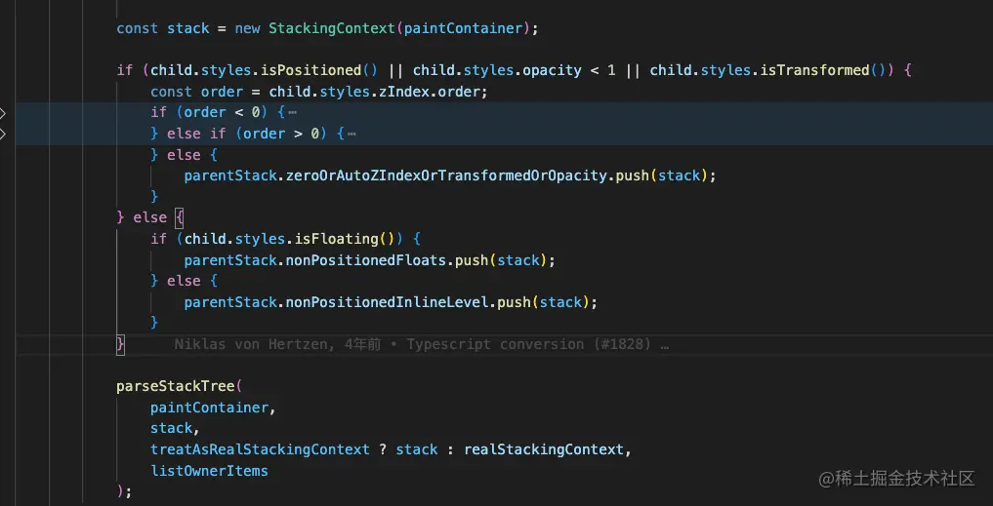The image size is (993, 506).
Task: Click 'treatAsRealStackingContext' in the ternary expression
Action: point(260,449)
